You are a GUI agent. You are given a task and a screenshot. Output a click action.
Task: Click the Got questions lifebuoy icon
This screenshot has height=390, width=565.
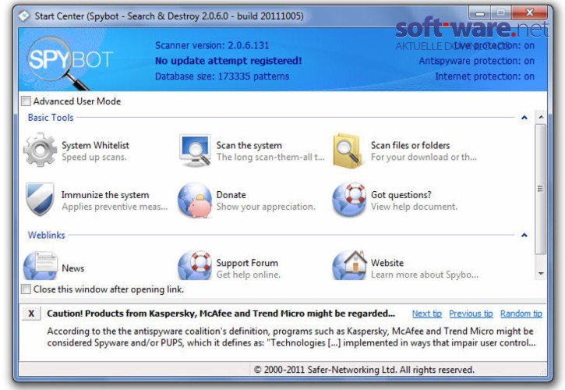coord(349,200)
